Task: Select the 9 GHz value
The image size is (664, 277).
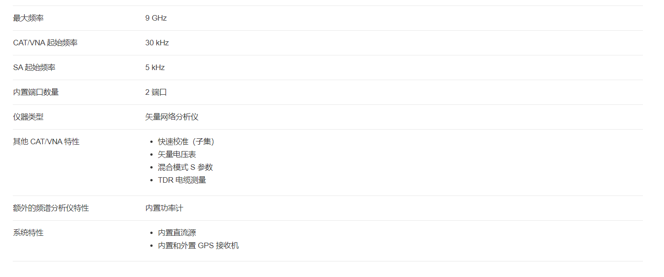Action: pos(156,18)
